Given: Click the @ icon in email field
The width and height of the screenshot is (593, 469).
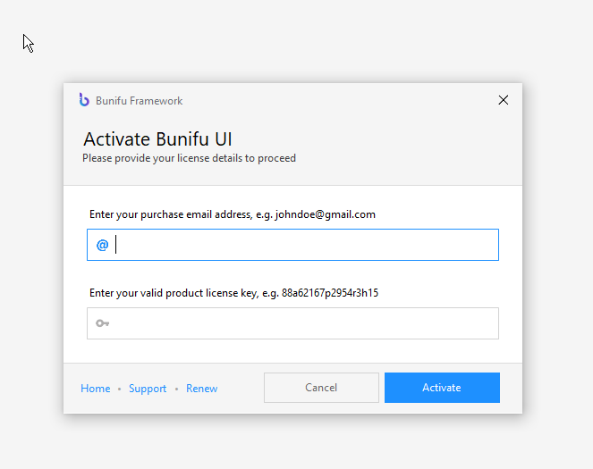Looking at the screenshot, I should tap(102, 245).
